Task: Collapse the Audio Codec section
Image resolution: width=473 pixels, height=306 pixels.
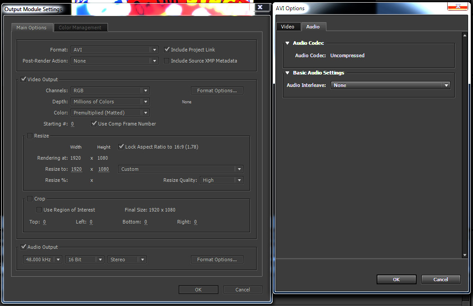Action: click(x=287, y=43)
